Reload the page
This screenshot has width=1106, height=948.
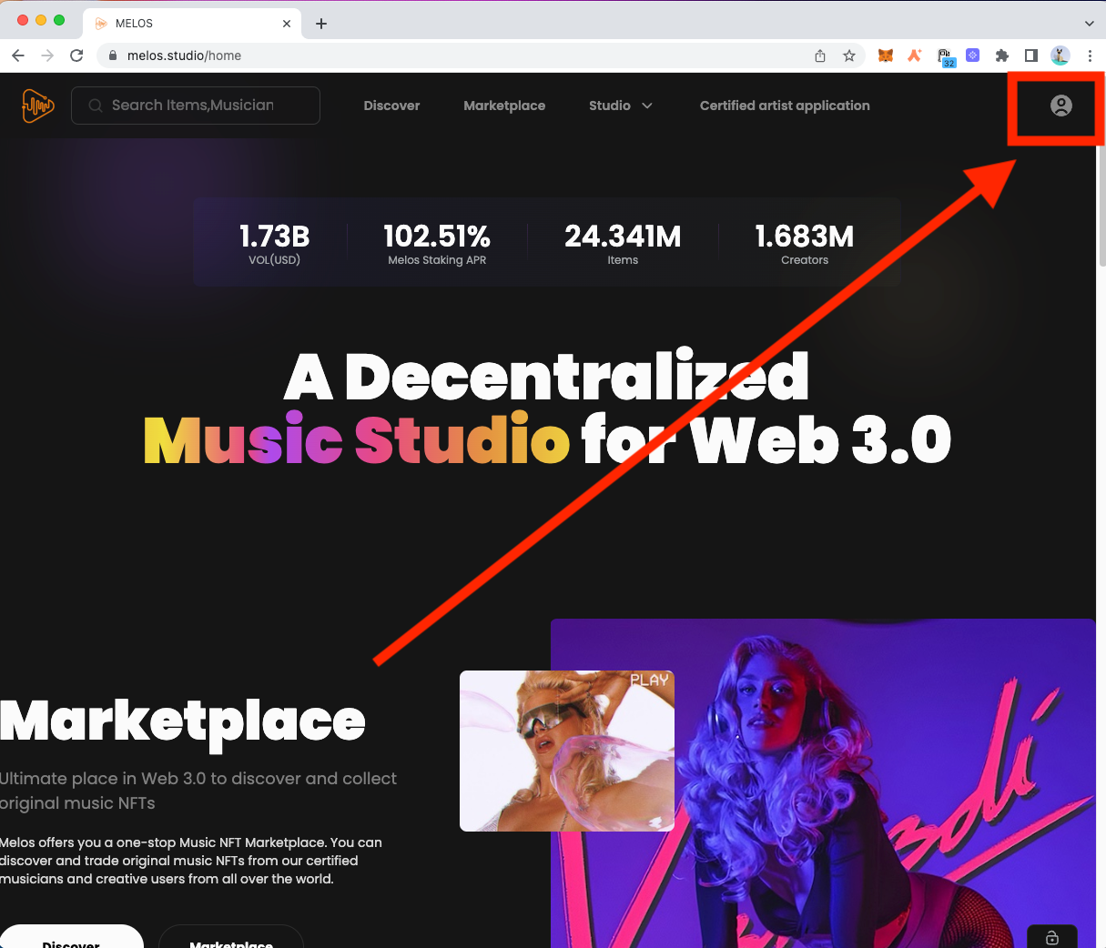(x=76, y=55)
